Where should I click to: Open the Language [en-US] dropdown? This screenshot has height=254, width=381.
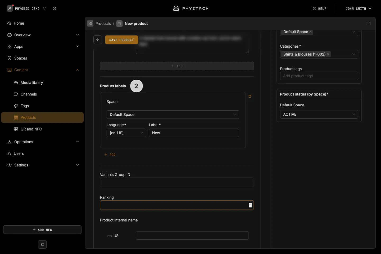pos(126,133)
